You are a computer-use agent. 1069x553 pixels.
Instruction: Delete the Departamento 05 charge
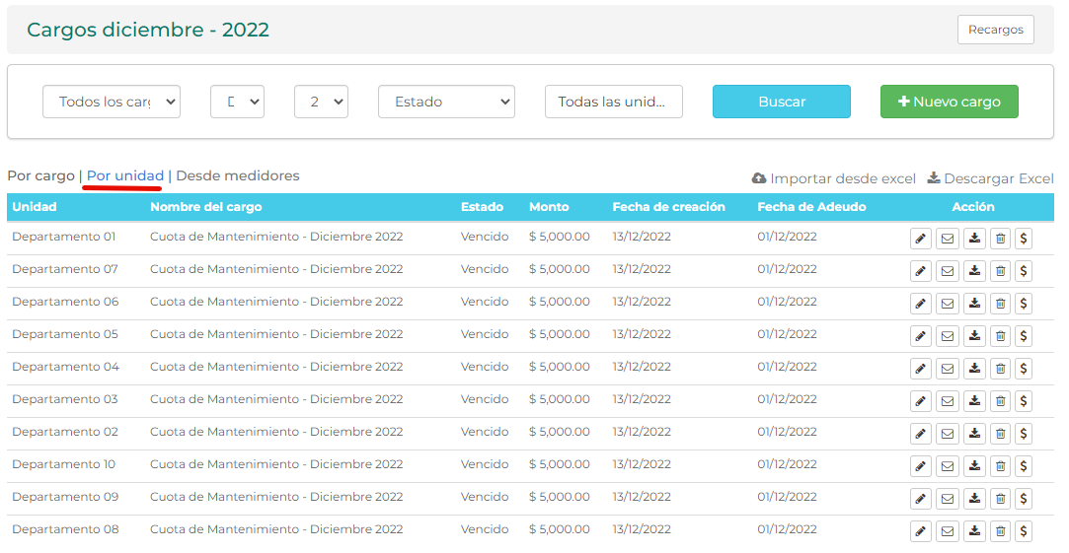1000,335
